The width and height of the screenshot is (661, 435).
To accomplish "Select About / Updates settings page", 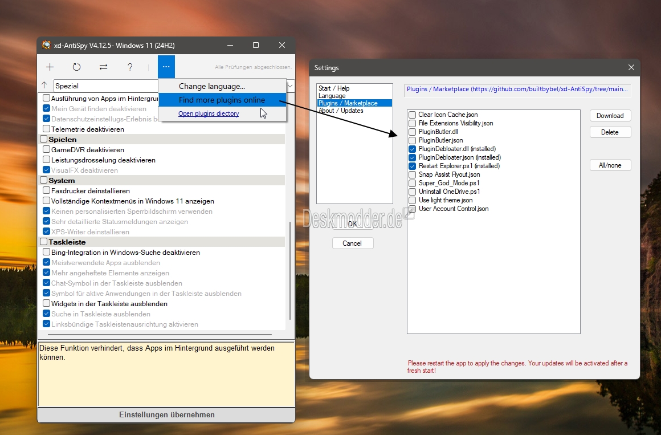I will 341,111.
